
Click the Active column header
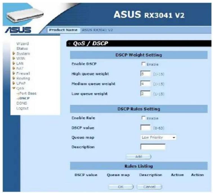tap(177, 175)
